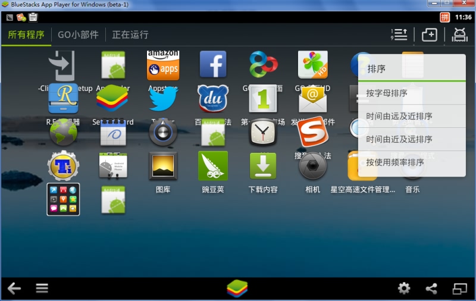Screen dimensions: 476x301
Task: Open the bottom bar menu button
Action: [x=42, y=289]
